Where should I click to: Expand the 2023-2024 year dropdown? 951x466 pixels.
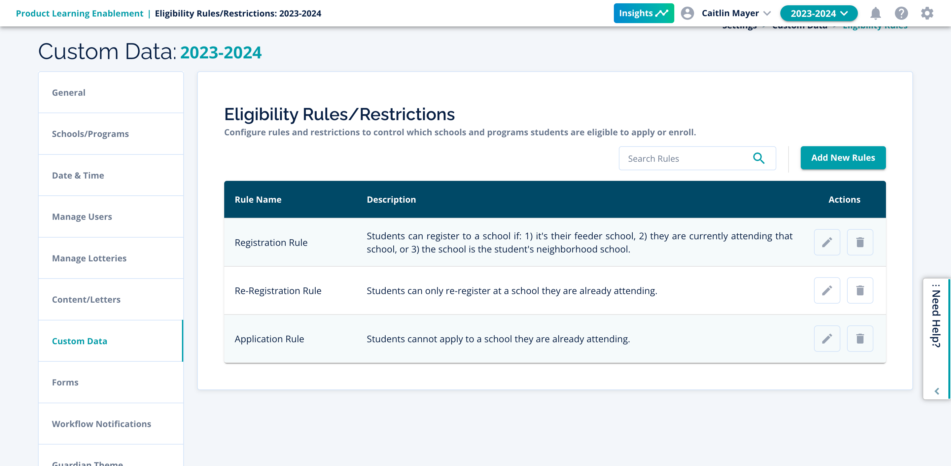(x=819, y=13)
